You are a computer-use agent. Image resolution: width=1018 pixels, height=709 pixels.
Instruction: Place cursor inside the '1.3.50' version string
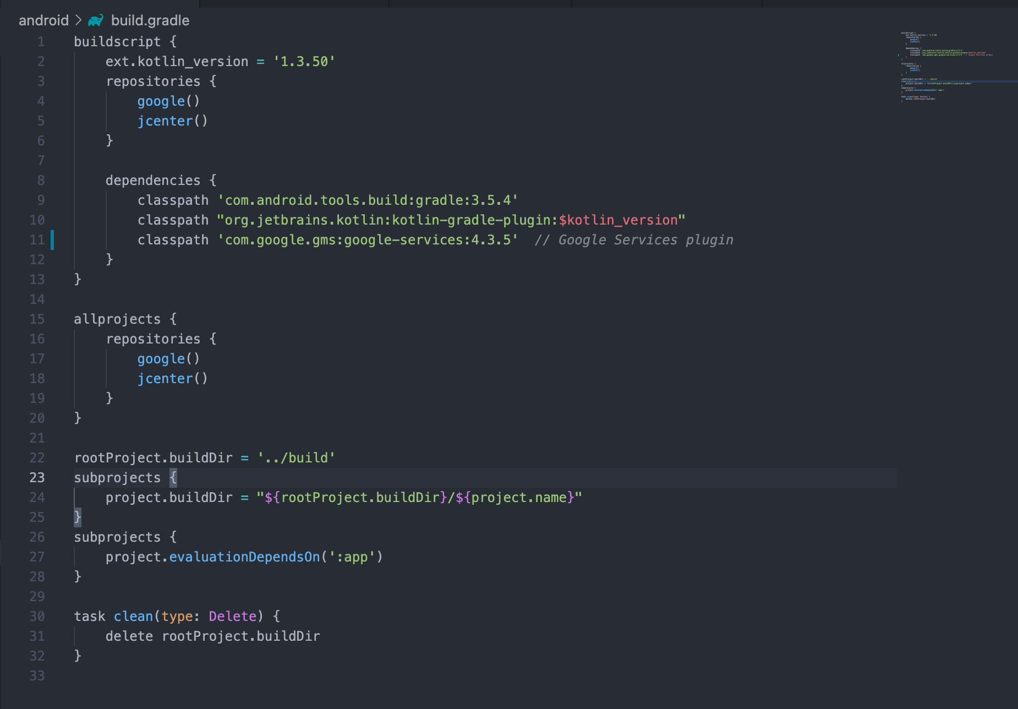303,61
